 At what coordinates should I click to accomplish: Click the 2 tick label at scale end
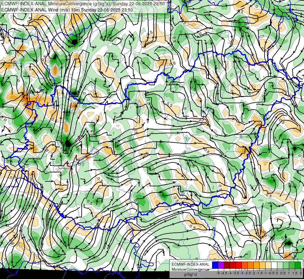click(x=301, y=273)
